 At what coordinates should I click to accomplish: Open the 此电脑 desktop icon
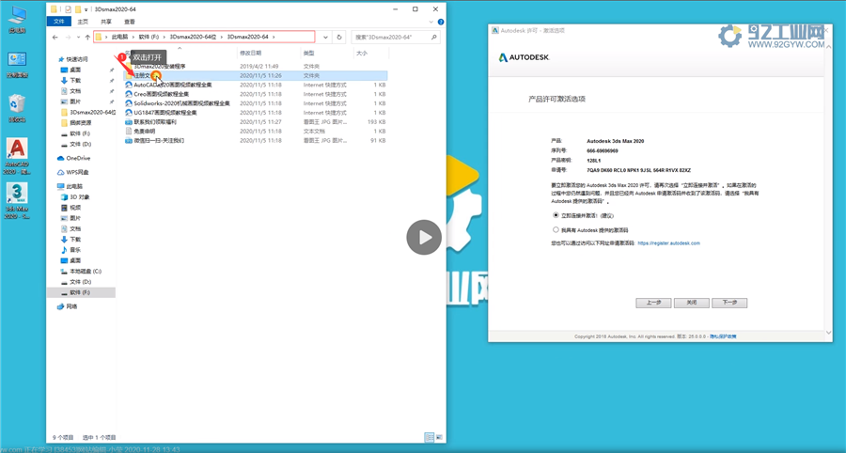[x=17, y=21]
